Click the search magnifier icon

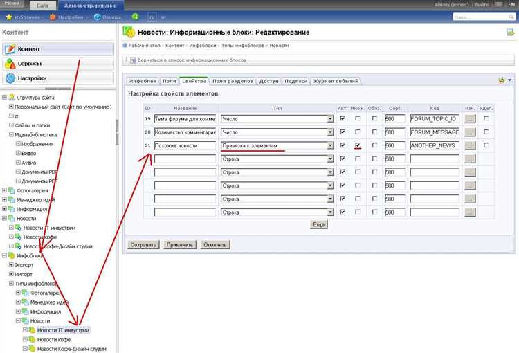tap(511, 17)
